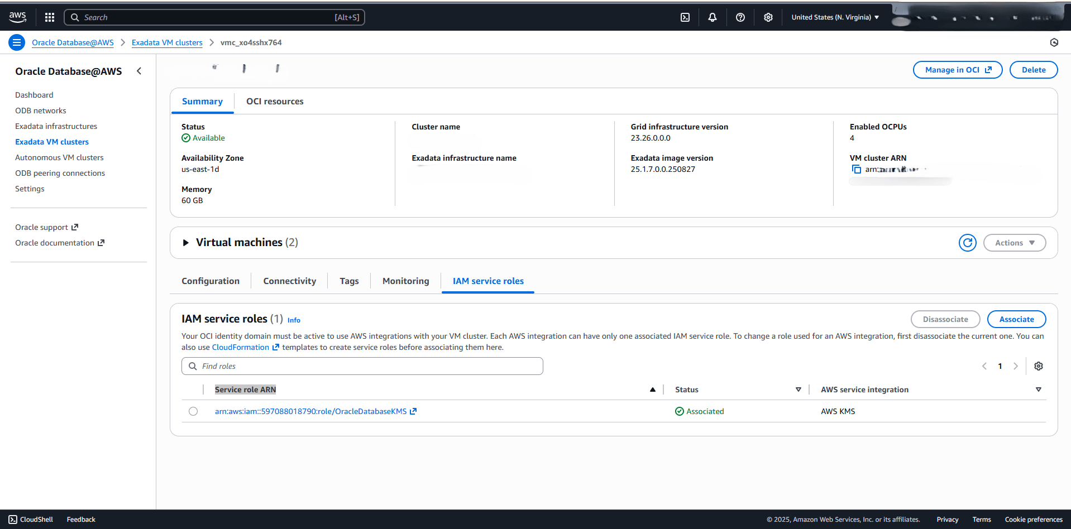
Task: Switch to the OCI resources tab
Action: click(x=274, y=101)
